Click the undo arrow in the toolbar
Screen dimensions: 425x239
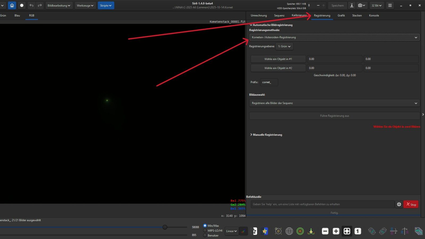[31, 5]
